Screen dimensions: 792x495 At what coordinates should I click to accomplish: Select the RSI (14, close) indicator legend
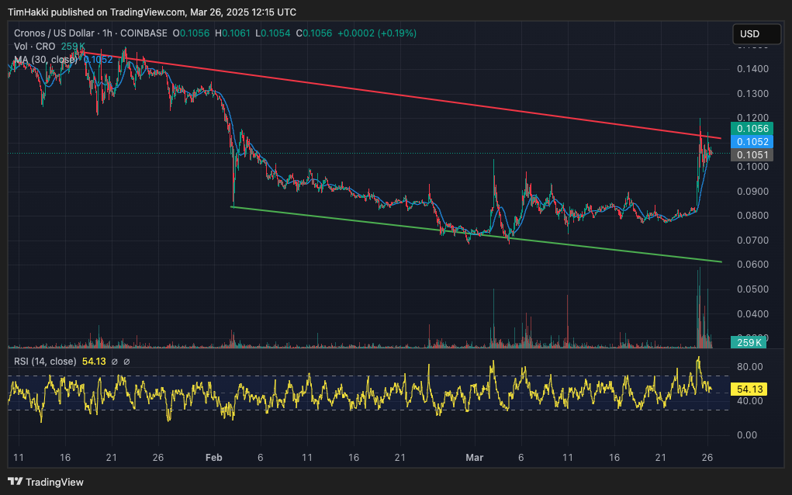click(x=46, y=362)
